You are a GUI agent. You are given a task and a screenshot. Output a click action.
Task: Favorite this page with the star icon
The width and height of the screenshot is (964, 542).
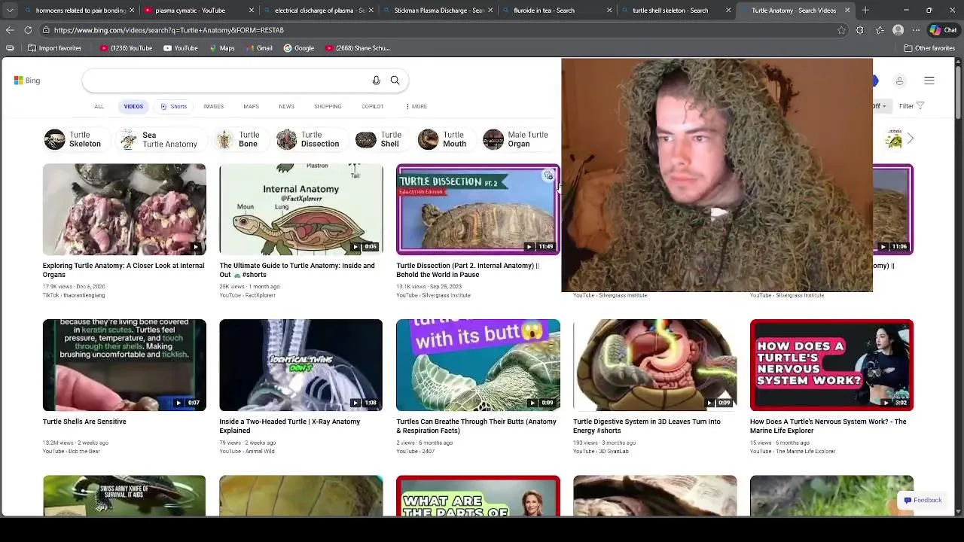pyautogui.click(x=841, y=30)
